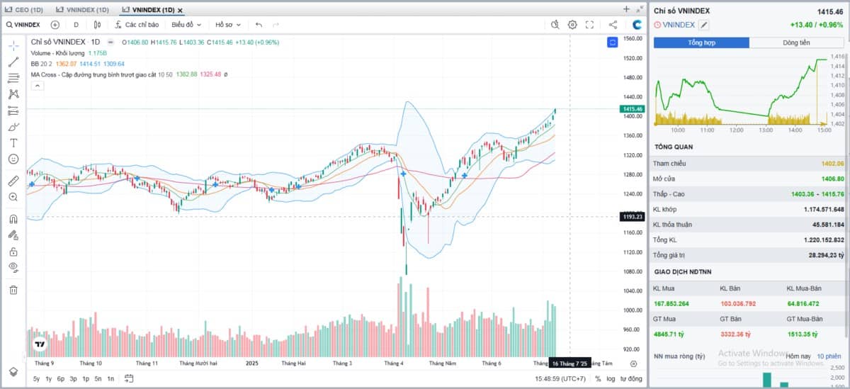Select the trend line drawing tool

pyautogui.click(x=13, y=62)
